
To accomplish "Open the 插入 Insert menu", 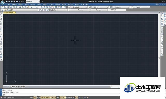I will (x=26, y=4).
